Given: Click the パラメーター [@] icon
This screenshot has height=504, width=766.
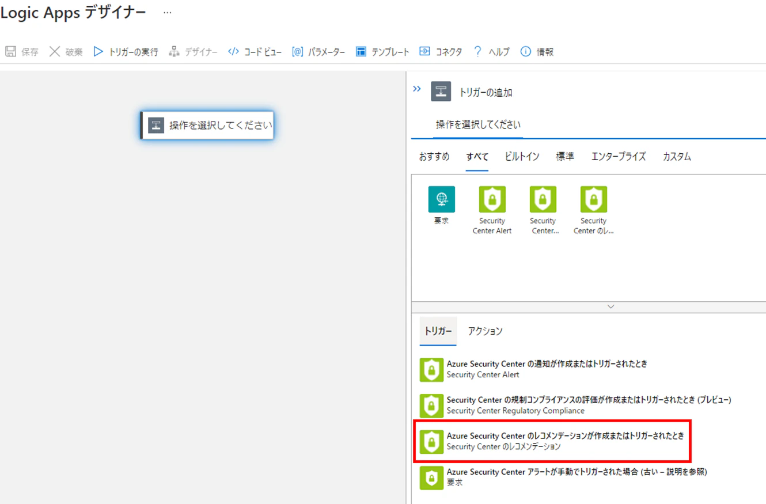Looking at the screenshot, I should 297,52.
